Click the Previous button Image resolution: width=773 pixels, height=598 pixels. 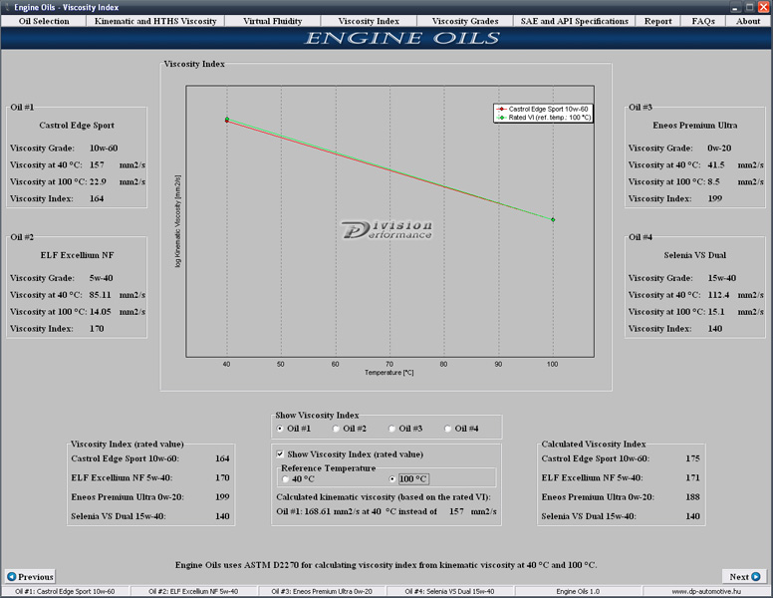click(x=30, y=576)
